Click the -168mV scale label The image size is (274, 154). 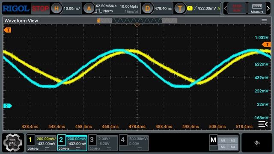(261, 118)
